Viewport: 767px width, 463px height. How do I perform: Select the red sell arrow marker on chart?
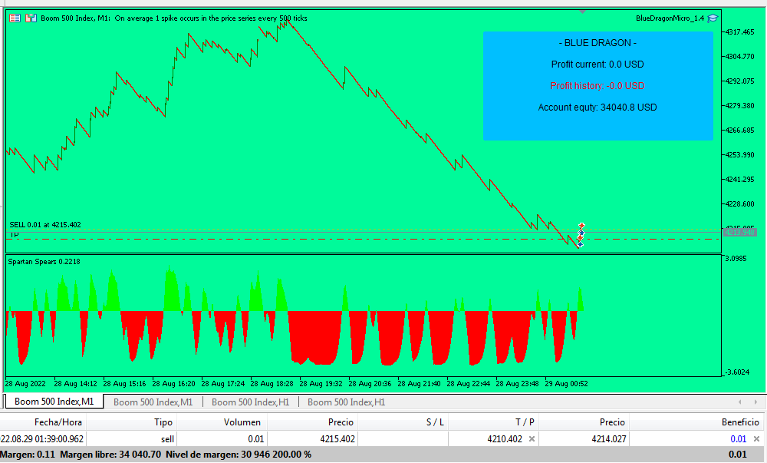581,226
